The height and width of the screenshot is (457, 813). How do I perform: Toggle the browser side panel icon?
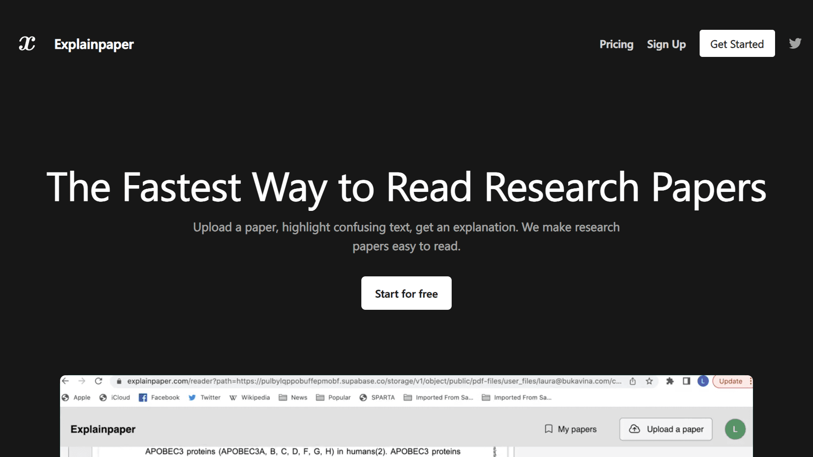[686, 381]
